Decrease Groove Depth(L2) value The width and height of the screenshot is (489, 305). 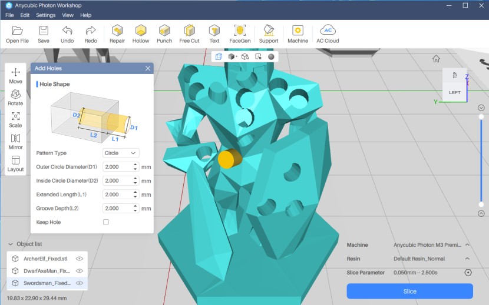(x=136, y=211)
